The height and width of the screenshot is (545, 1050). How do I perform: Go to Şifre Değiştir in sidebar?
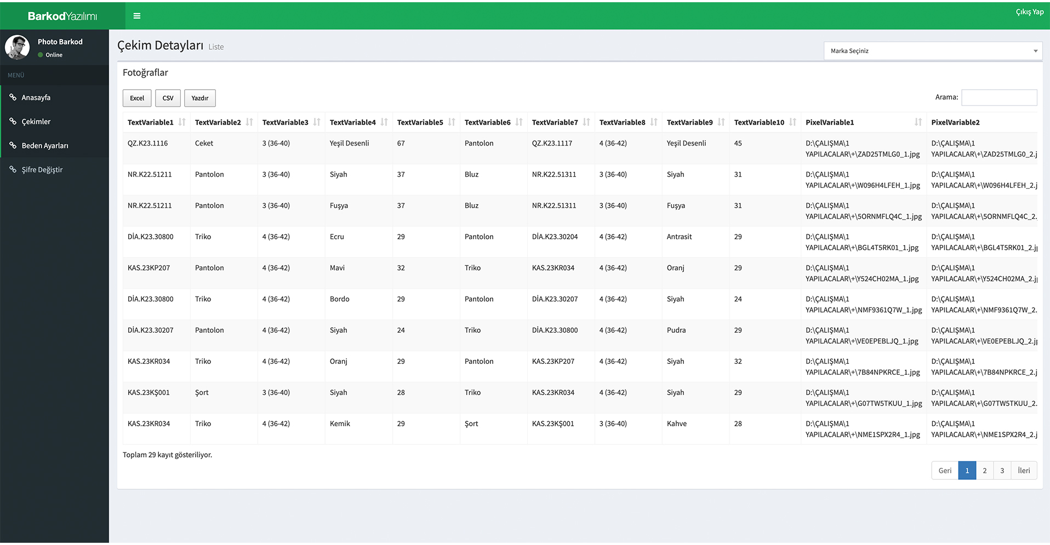(42, 170)
